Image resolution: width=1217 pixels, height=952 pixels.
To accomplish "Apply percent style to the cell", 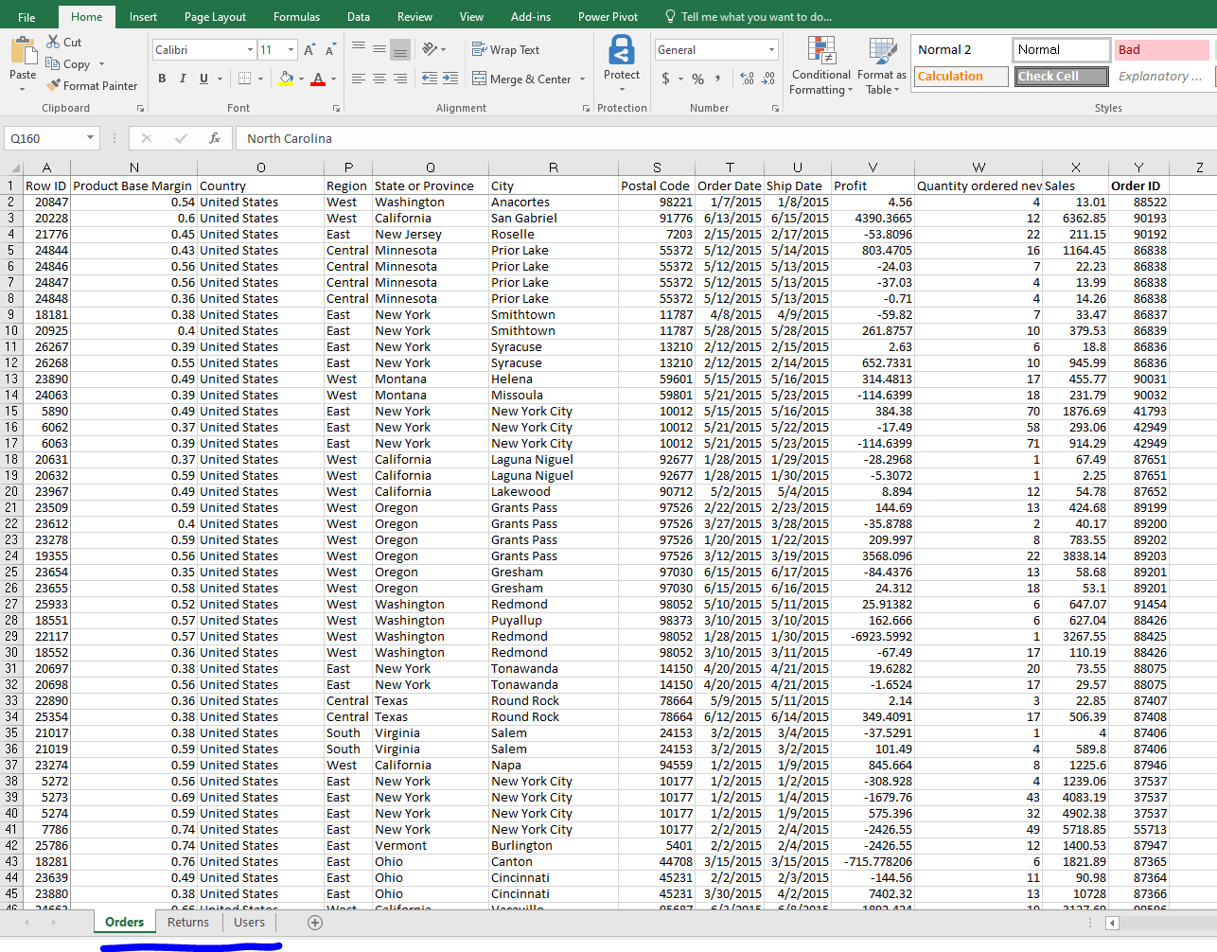I will click(x=697, y=79).
